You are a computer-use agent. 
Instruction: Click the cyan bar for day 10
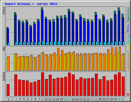(x=43, y=43)
